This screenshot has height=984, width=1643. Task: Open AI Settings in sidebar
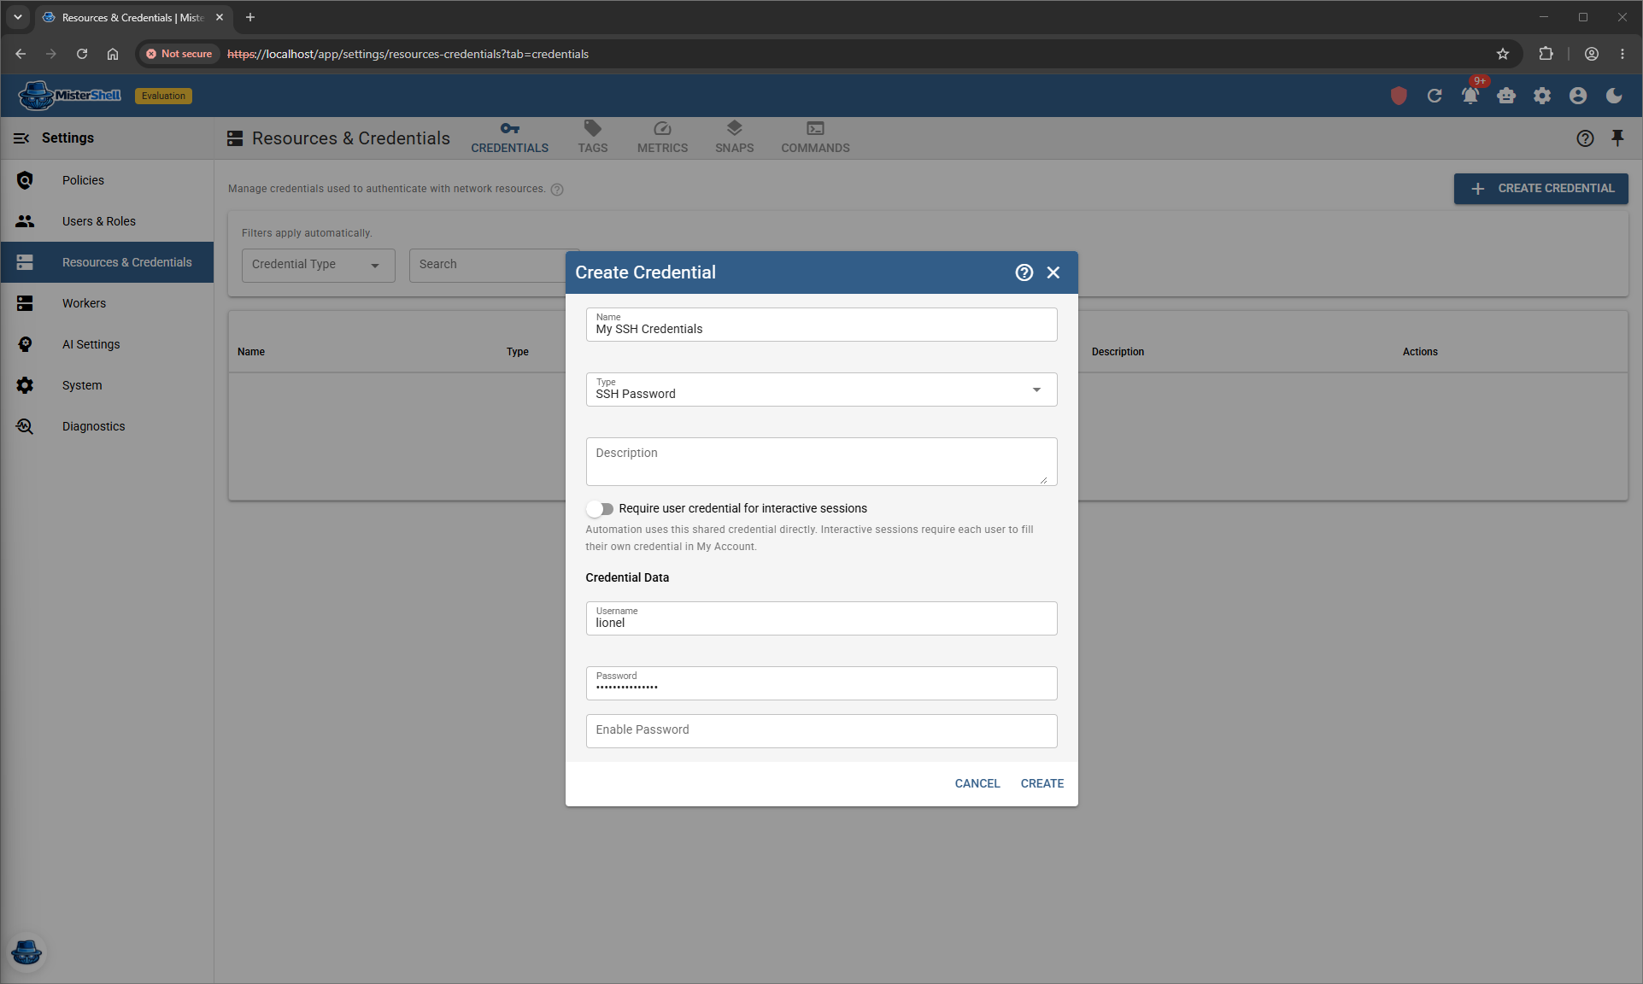(x=107, y=344)
